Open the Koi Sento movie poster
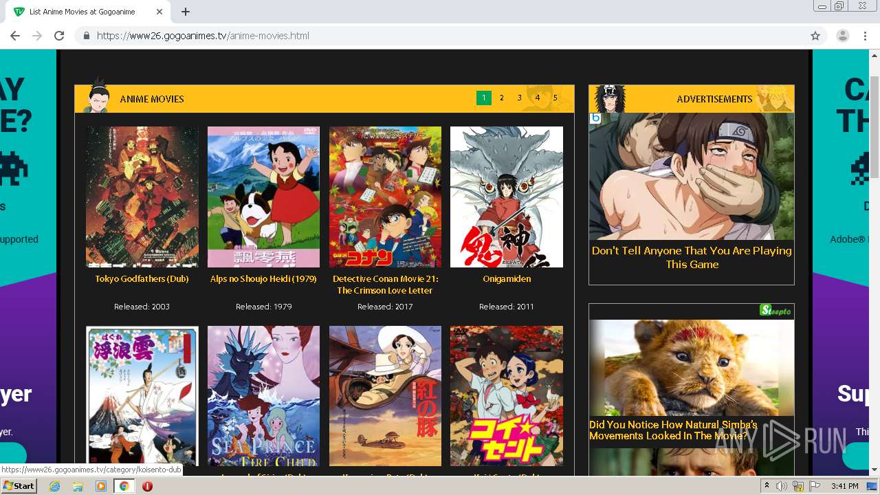The width and height of the screenshot is (880, 495). coord(507,396)
